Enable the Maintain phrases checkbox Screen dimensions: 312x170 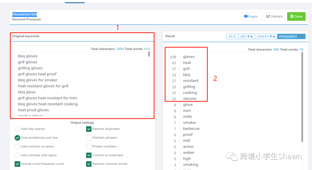[x=89, y=138]
